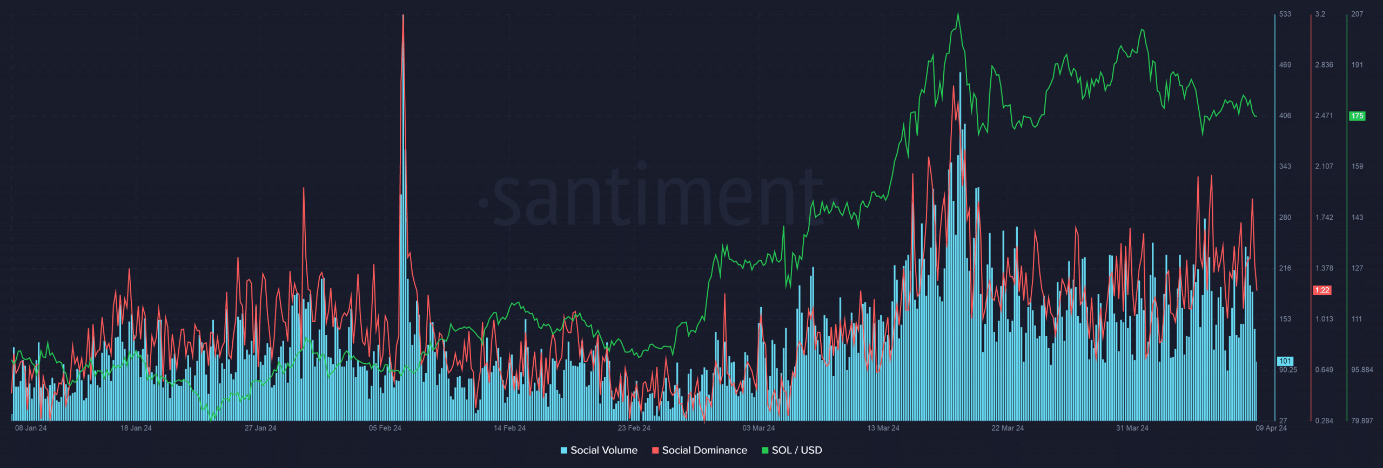Select the 13 Mar 24 date label
Screen dimensions: 1383x468
[x=883, y=428]
